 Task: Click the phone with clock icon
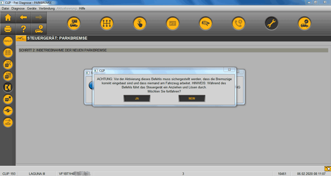tap(239, 23)
